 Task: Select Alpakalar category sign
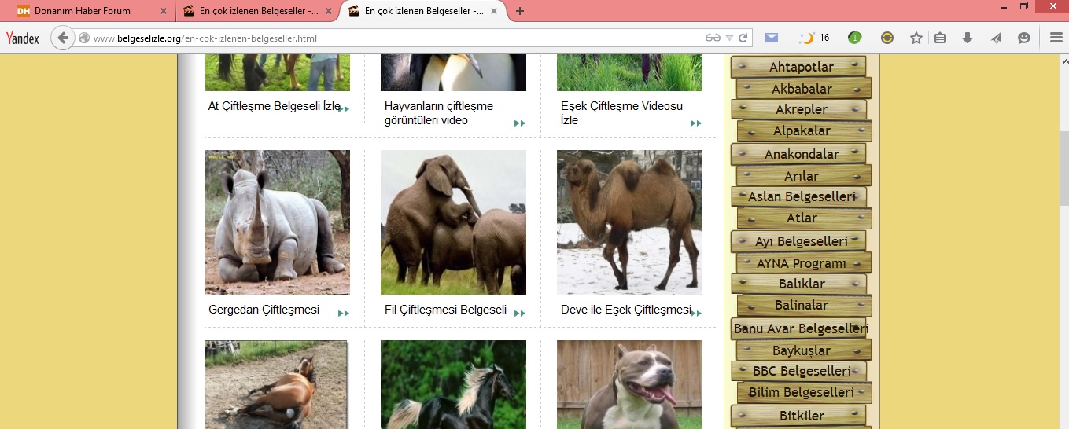(x=804, y=130)
